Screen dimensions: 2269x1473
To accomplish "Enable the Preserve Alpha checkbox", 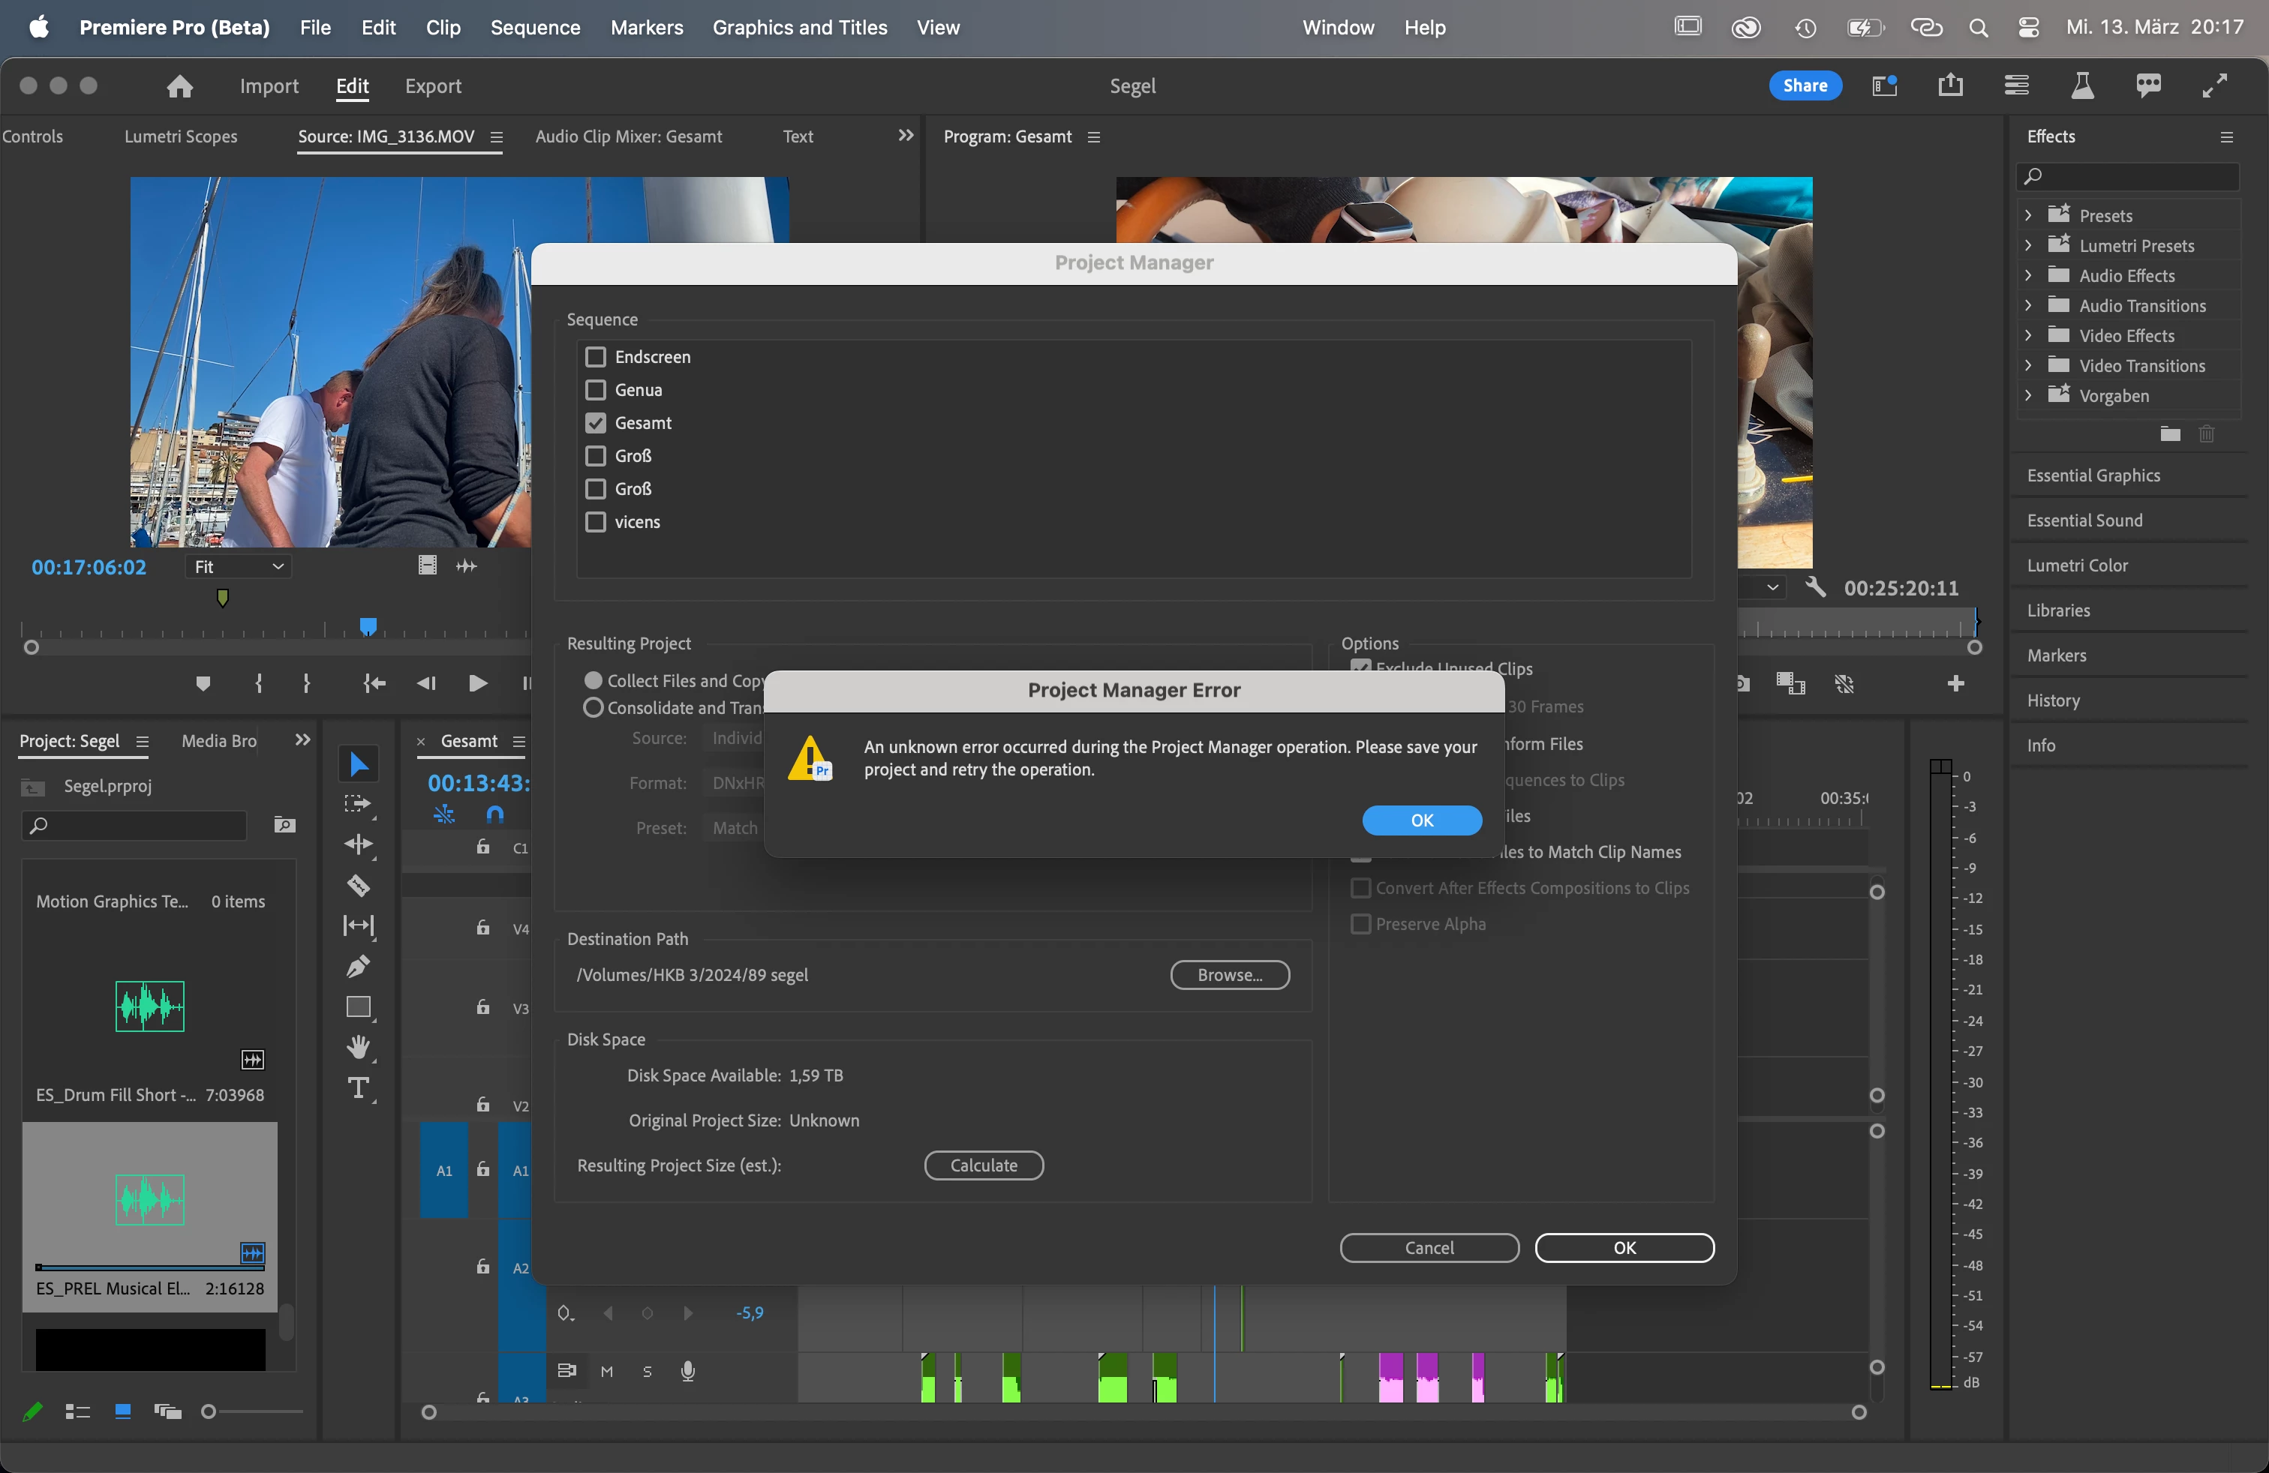I will tap(1360, 924).
